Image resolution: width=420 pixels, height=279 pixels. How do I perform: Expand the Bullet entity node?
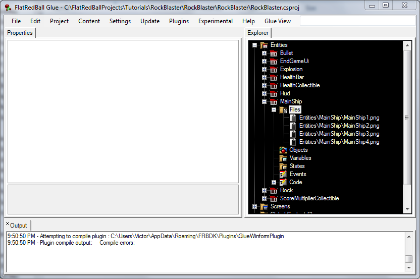click(x=264, y=53)
